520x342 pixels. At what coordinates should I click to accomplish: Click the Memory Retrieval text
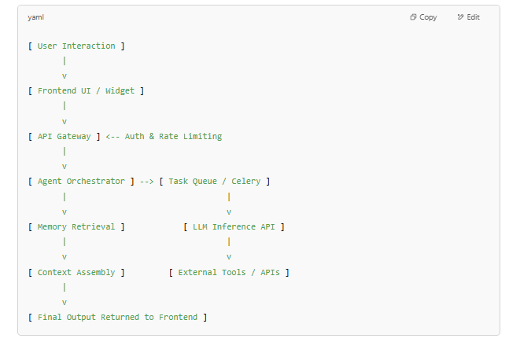click(x=76, y=226)
